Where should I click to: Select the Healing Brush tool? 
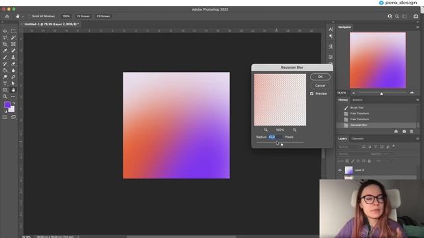13,50
